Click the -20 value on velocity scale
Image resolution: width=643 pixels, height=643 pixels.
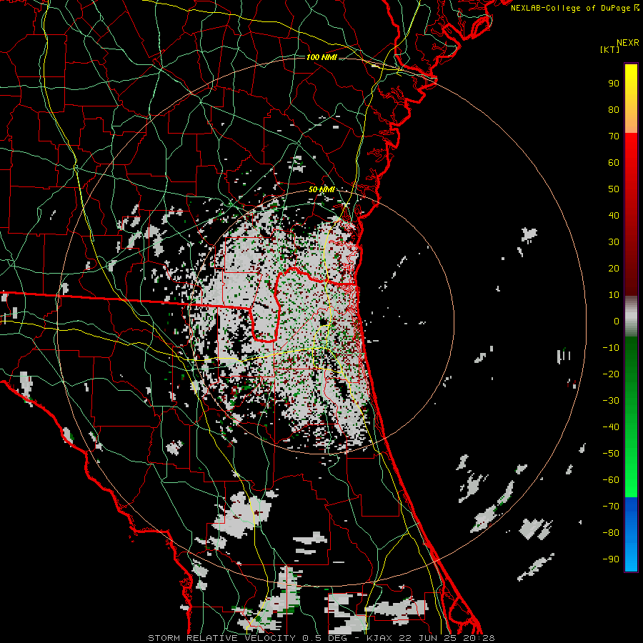(x=611, y=374)
